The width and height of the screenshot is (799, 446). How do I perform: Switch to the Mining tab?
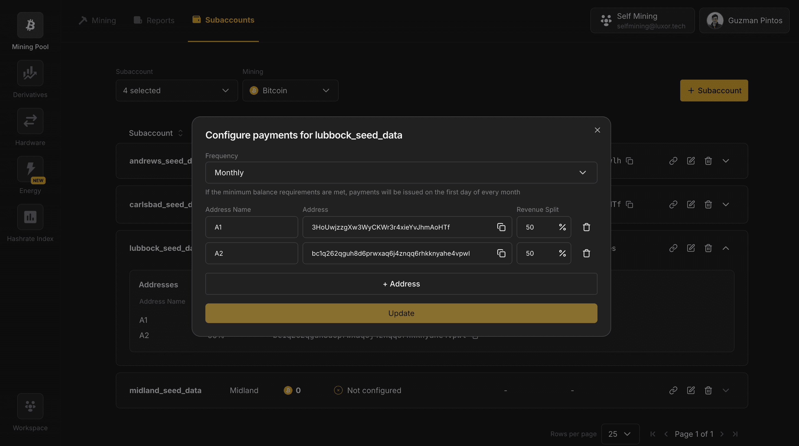coord(97,20)
